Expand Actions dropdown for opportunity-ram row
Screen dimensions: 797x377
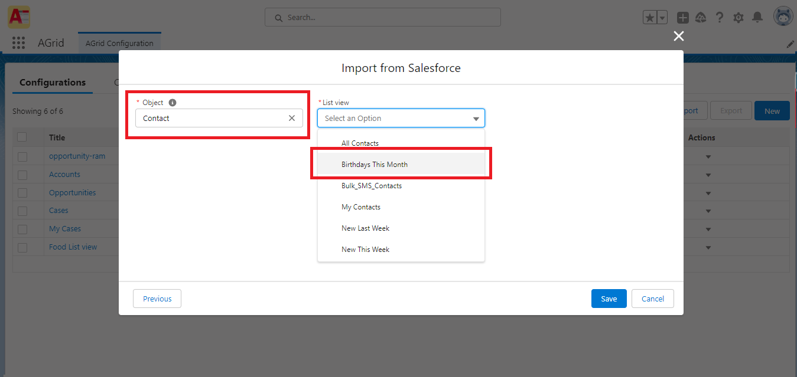[708, 157]
